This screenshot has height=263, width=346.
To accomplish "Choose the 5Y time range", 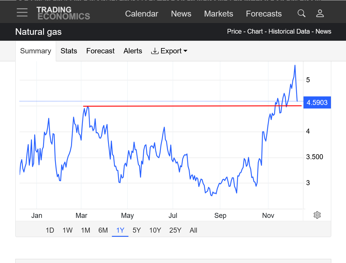I will 137,230.
